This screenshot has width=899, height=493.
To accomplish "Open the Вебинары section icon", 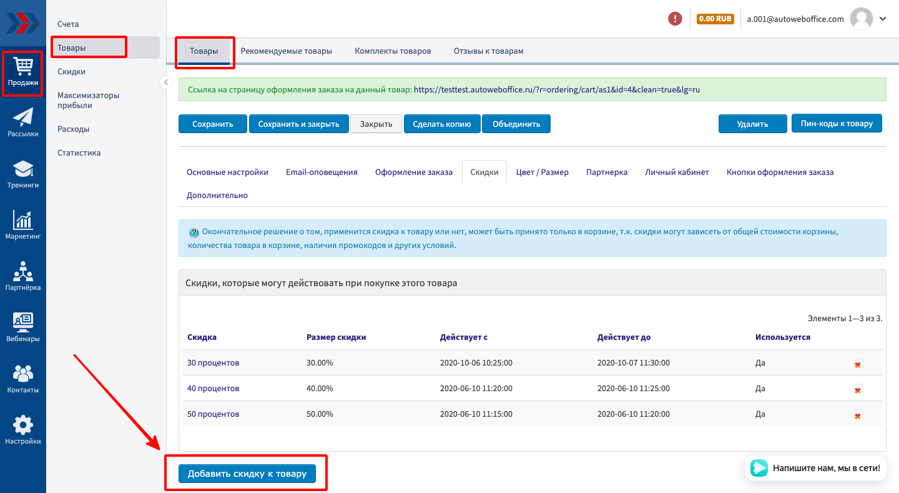I will click(x=23, y=327).
